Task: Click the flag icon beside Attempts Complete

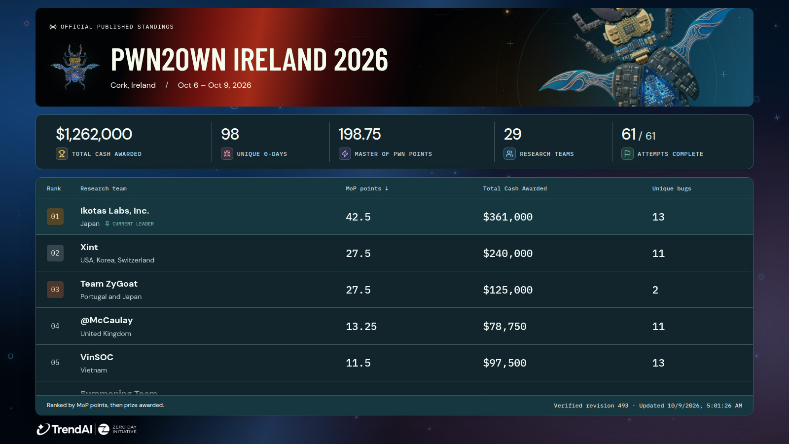Action: (627, 154)
